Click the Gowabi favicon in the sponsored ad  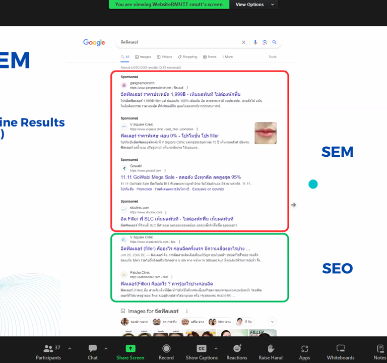pyautogui.click(x=124, y=168)
